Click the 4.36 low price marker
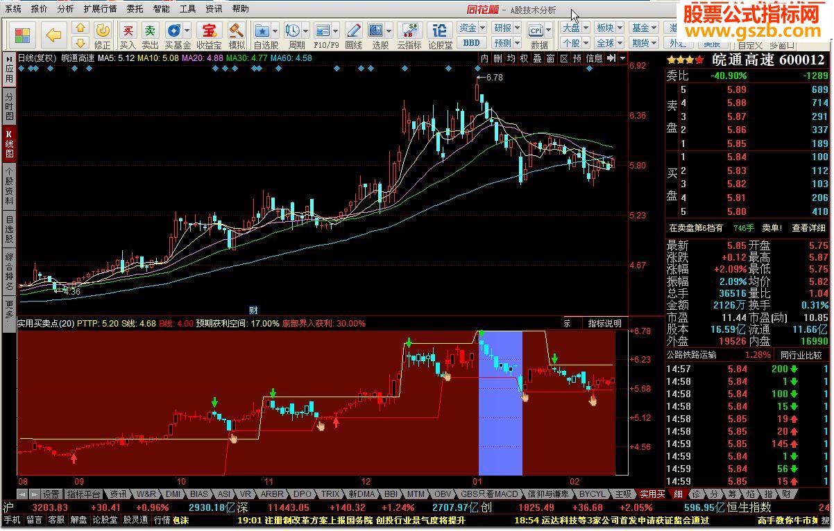Screen dimensions: 834x531 tap(71, 292)
